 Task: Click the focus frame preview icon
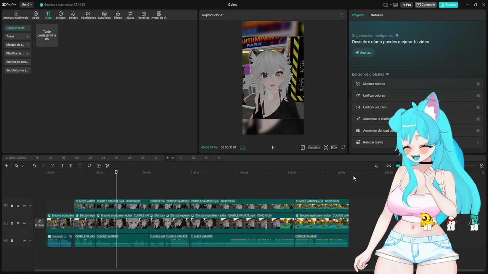(326, 147)
